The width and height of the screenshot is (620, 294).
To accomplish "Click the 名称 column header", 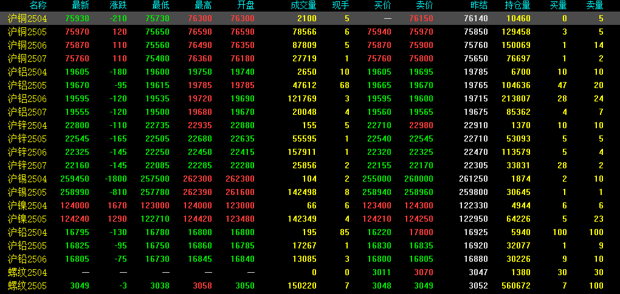I will 38,5.
